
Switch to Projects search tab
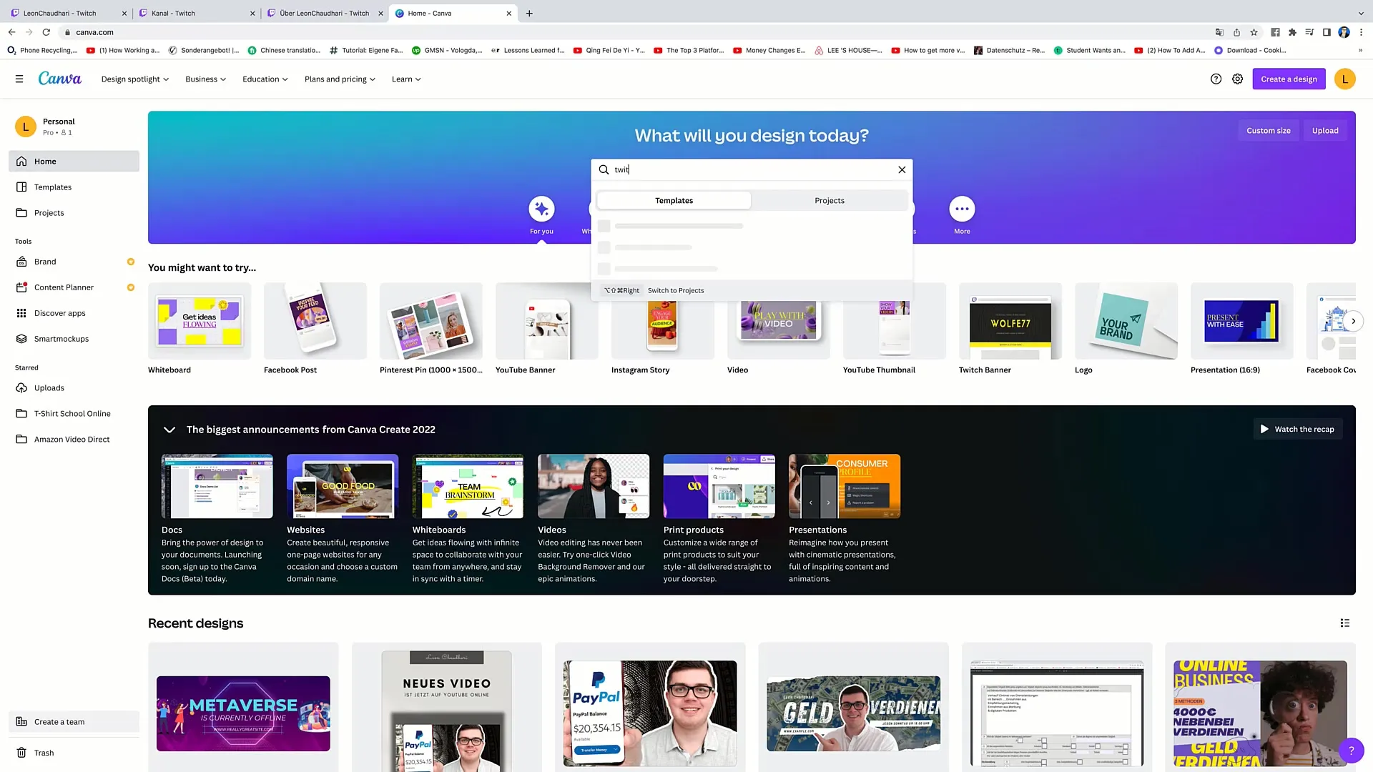coord(829,200)
